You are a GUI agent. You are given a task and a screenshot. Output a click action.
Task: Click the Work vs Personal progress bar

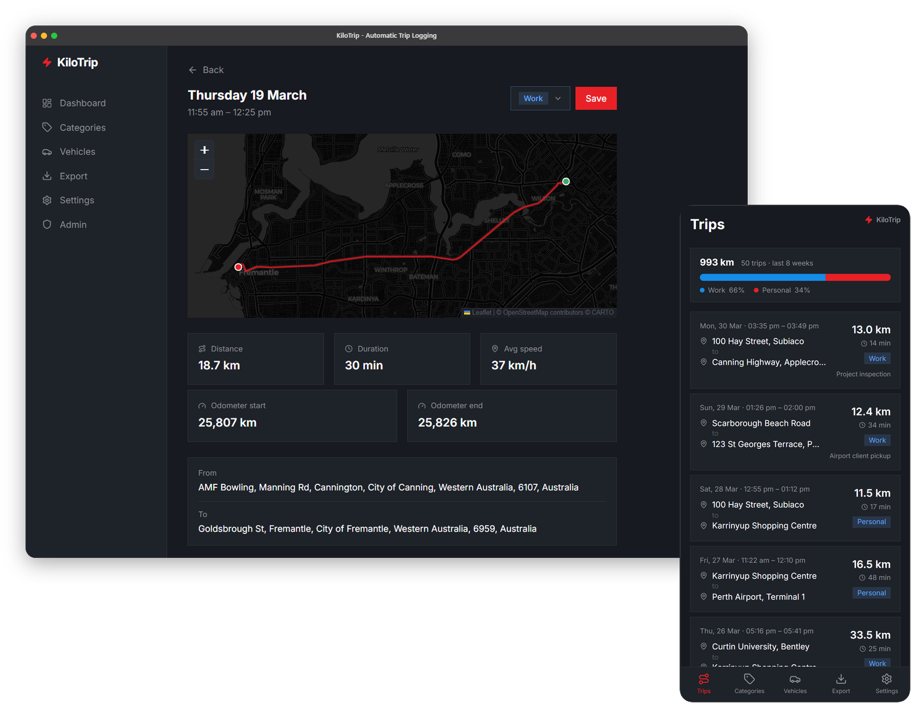click(x=794, y=277)
